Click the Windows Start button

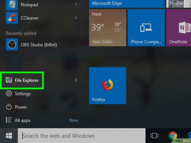(x=9, y=136)
